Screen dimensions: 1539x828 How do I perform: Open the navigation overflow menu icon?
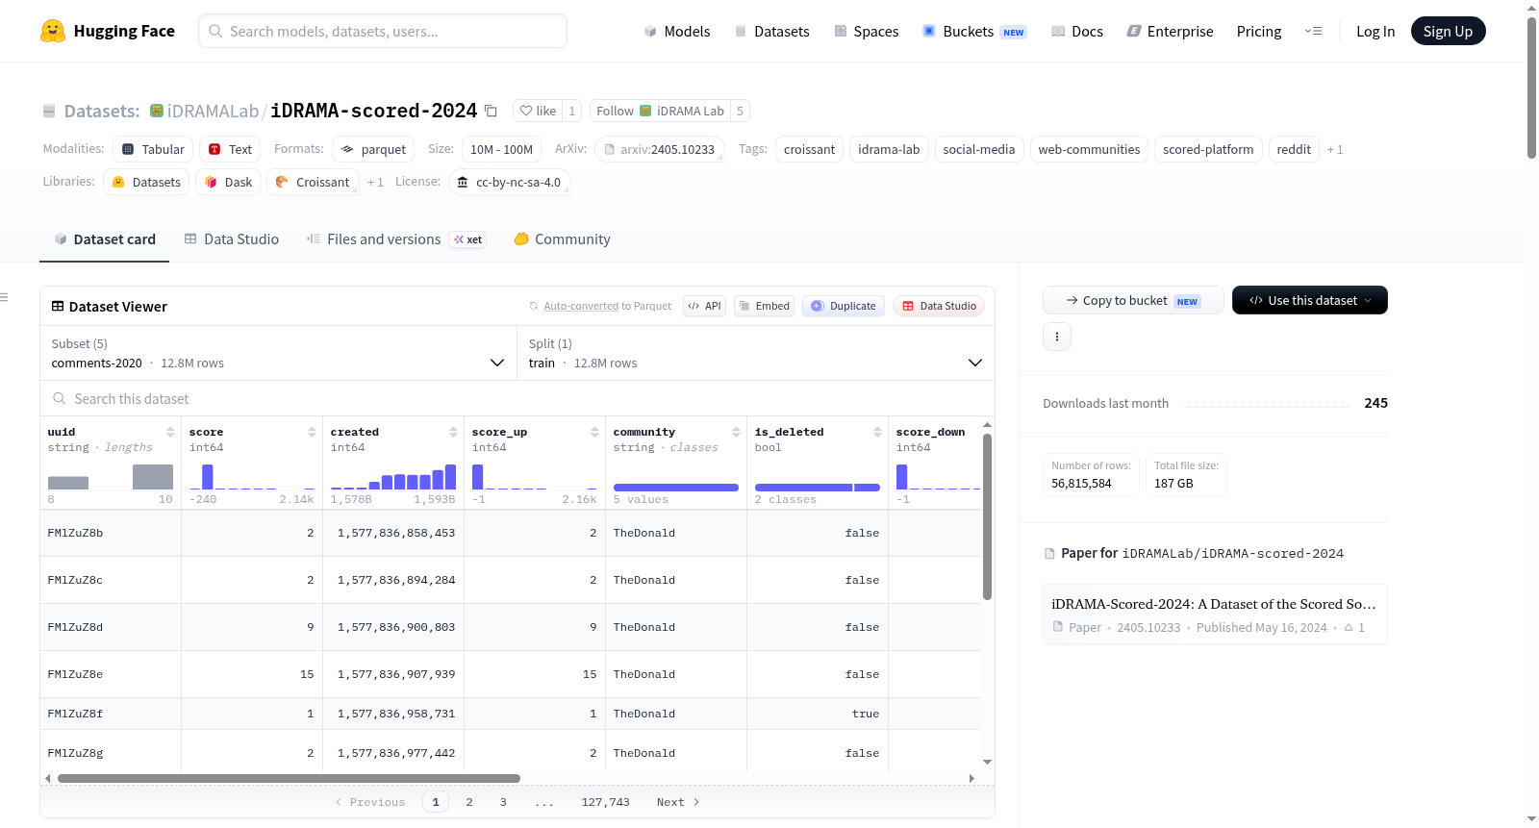[x=1313, y=31]
